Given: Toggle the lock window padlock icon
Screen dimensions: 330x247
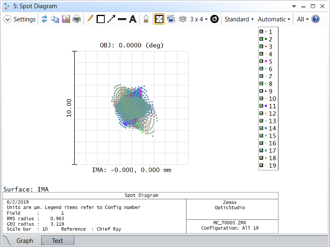Looking at the screenshot, I should point(146,19).
